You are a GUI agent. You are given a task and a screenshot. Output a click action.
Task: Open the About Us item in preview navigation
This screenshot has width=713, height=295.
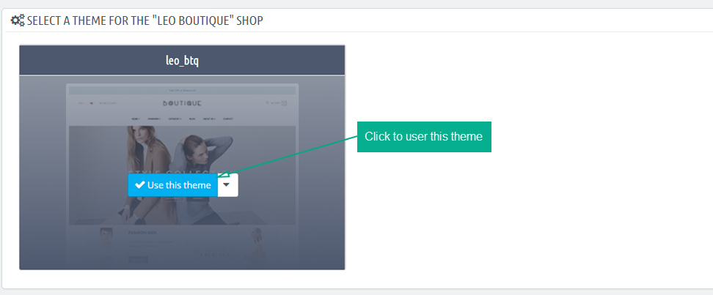coord(209,119)
